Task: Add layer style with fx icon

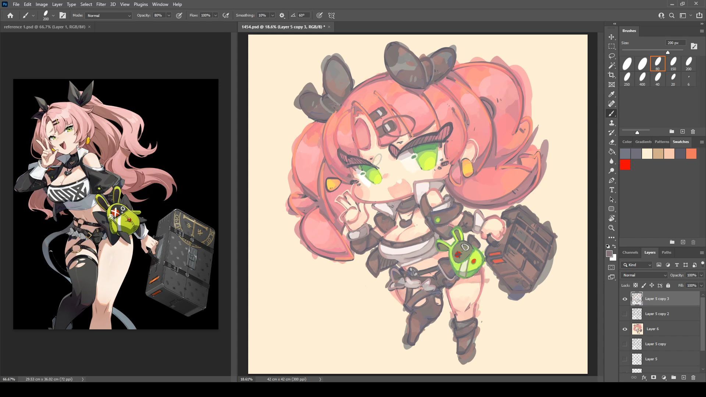Action: click(x=644, y=378)
